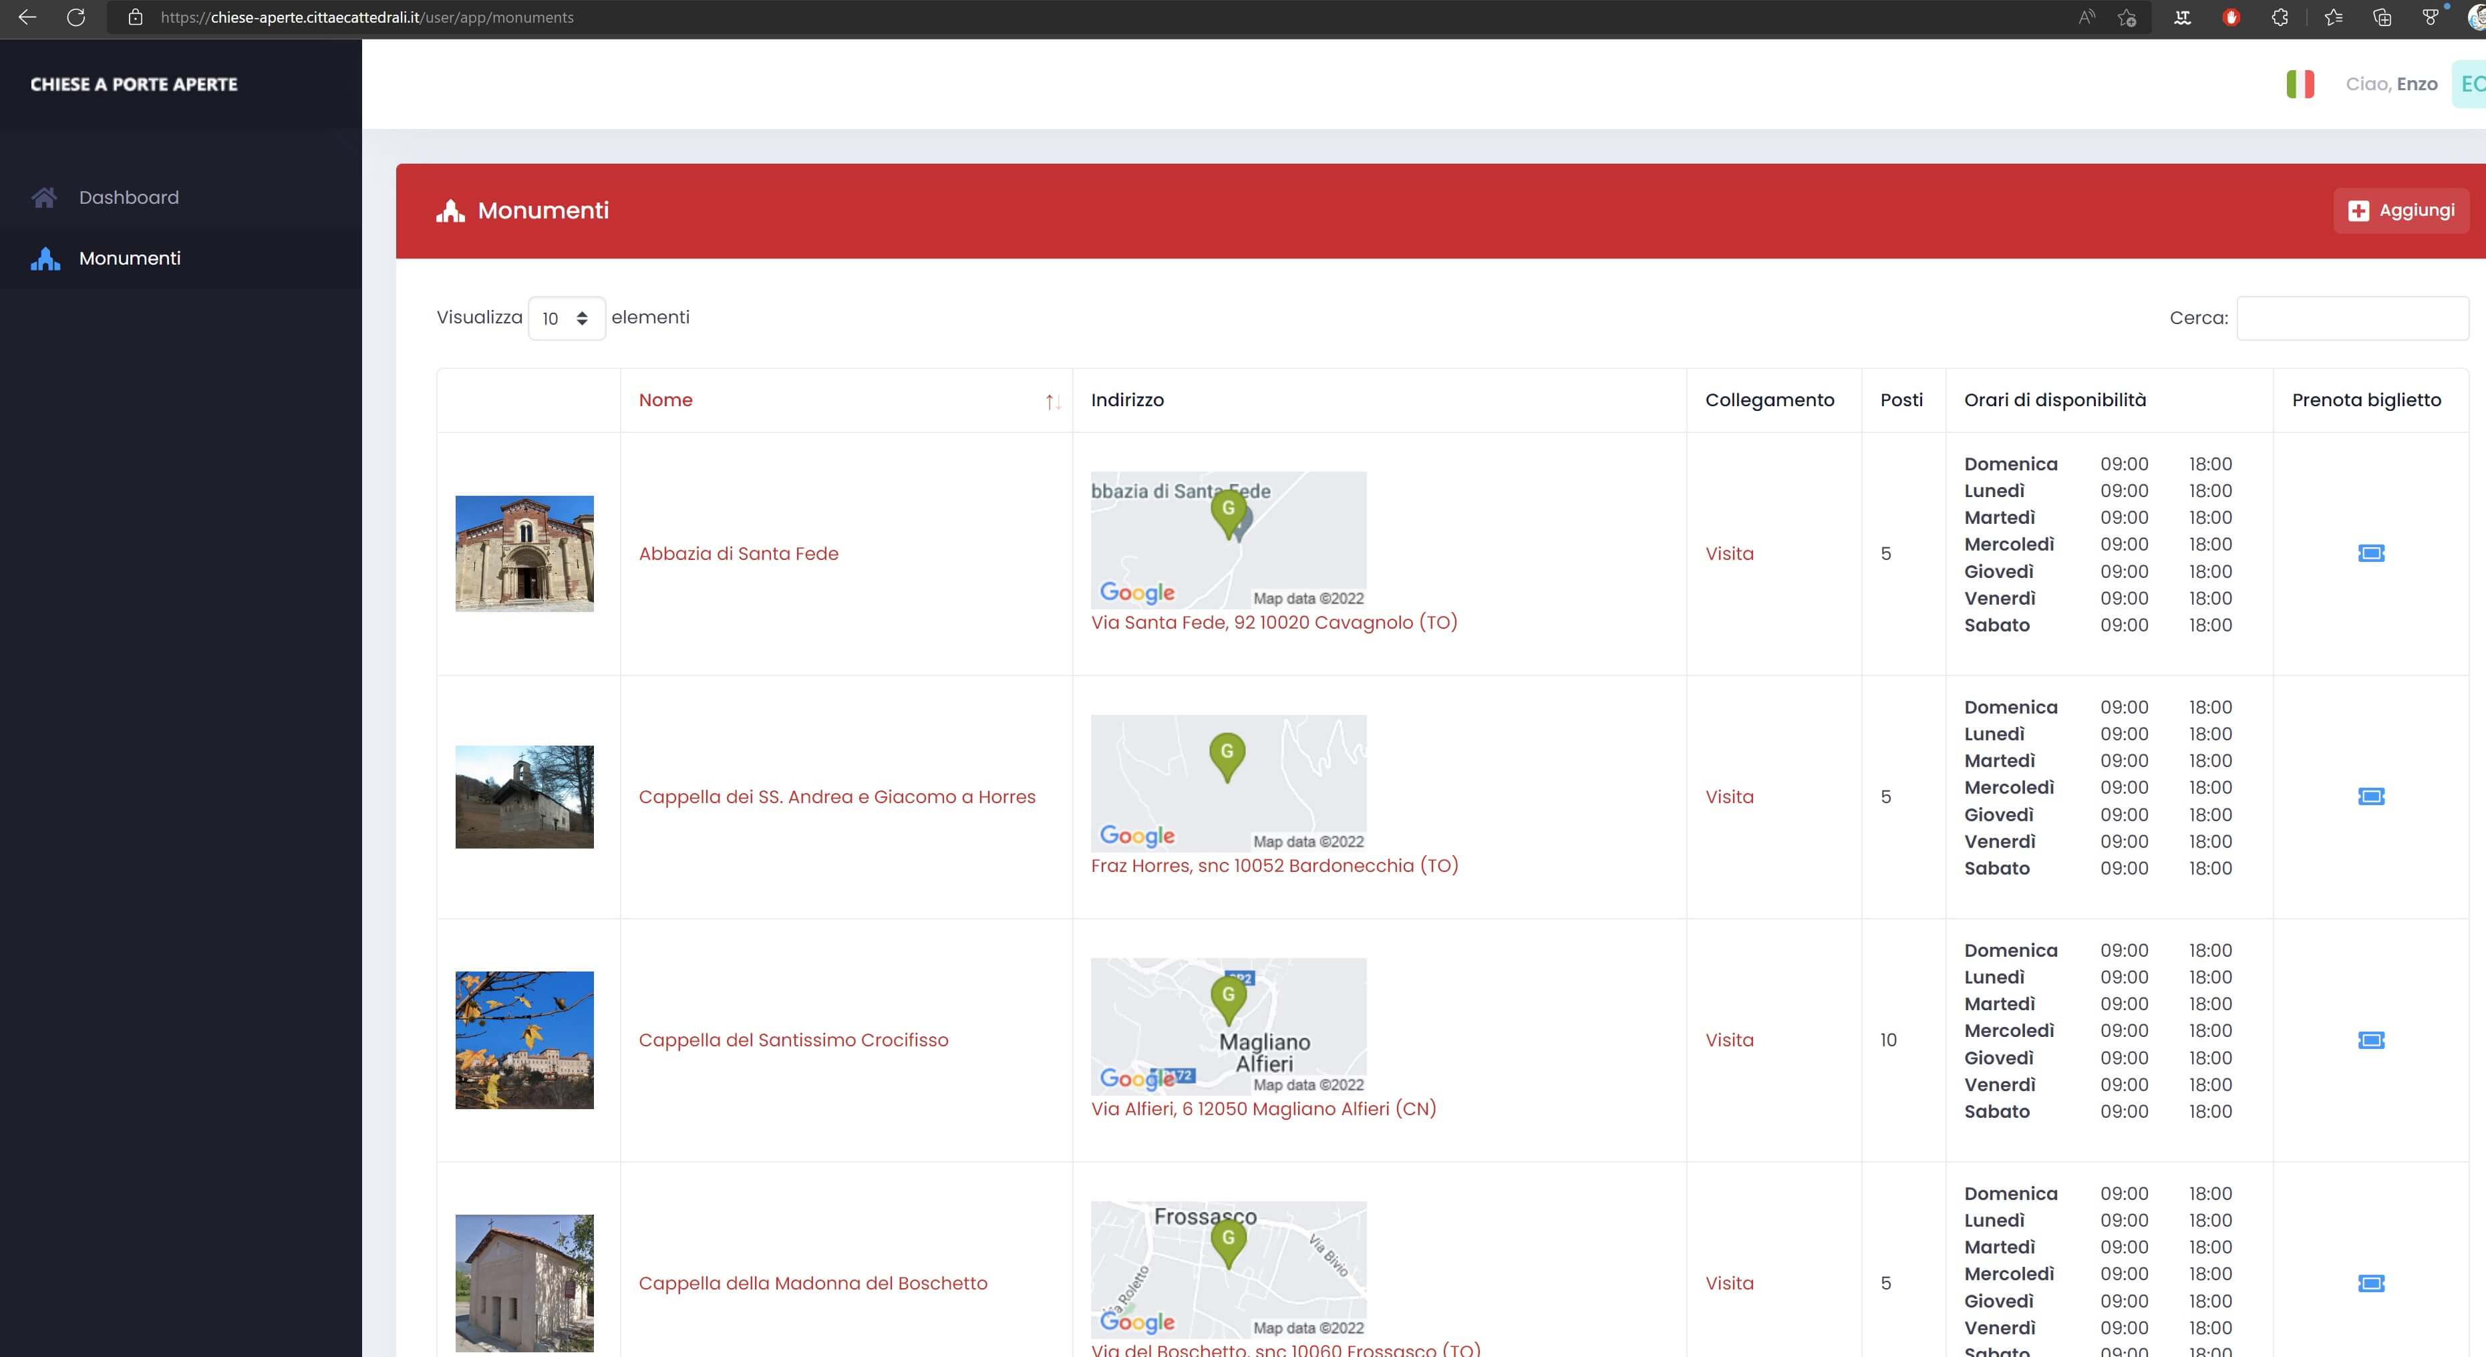The width and height of the screenshot is (2486, 1357).
Task: Open Cappella della Madonna del Boschetto name link
Action: pyautogui.click(x=812, y=1283)
